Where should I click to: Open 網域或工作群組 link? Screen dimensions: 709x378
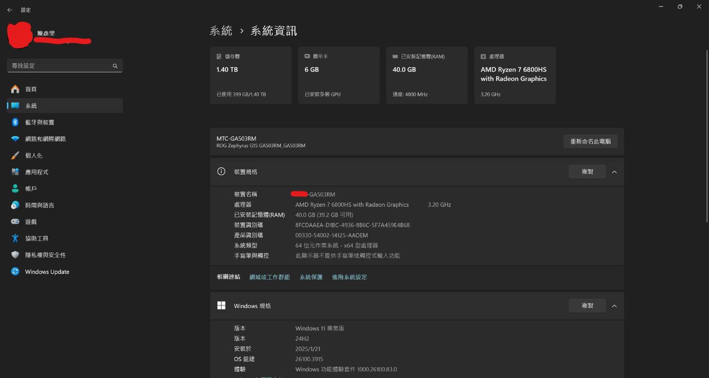coord(269,277)
